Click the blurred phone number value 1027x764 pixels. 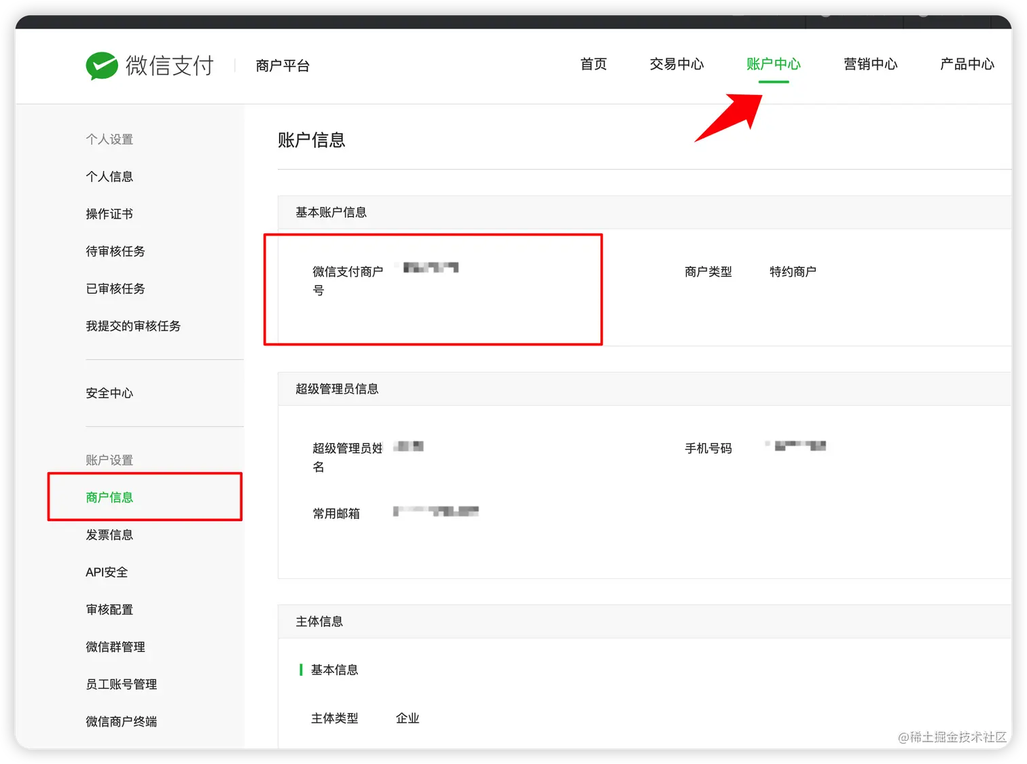796,446
